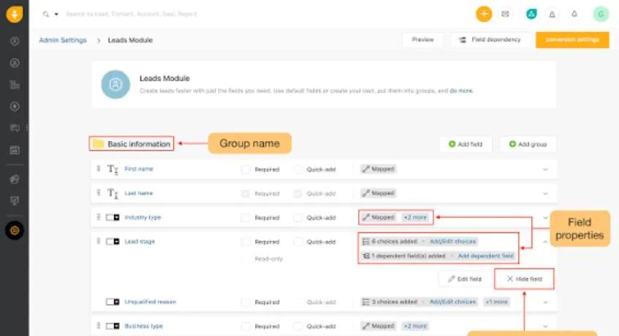This screenshot has width=619, height=336.
Task: Click the drag handle of the Industry type row
Action: click(x=99, y=217)
